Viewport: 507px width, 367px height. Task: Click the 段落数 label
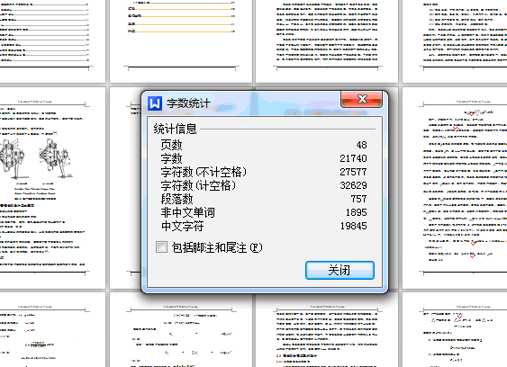(x=177, y=199)
